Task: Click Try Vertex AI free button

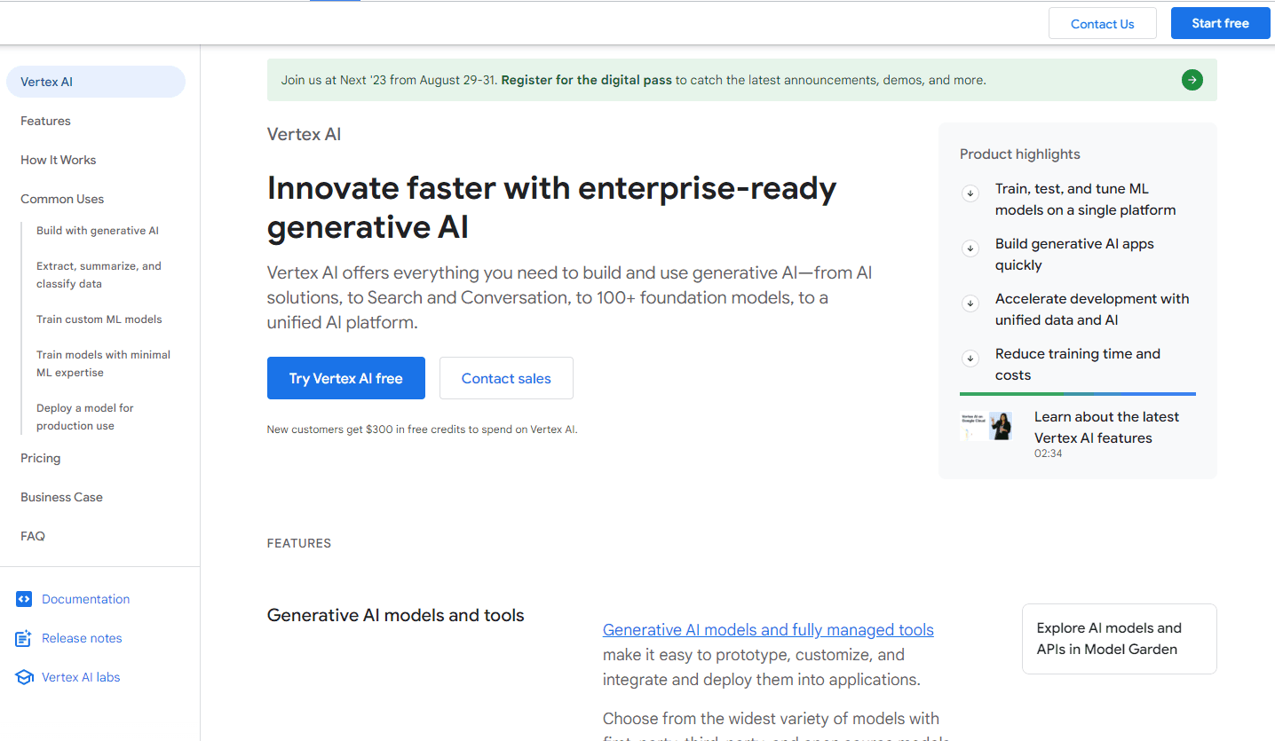Action: [346, 378]
